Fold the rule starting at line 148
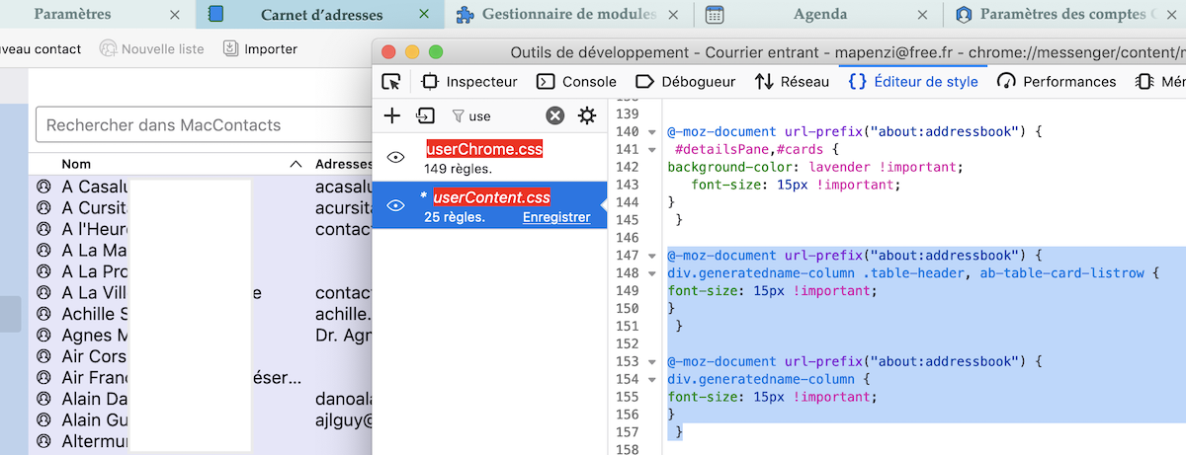 [x=652, y=273]
